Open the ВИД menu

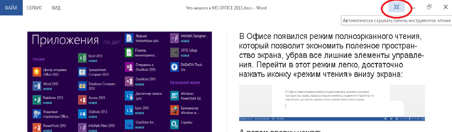point(56,7)
